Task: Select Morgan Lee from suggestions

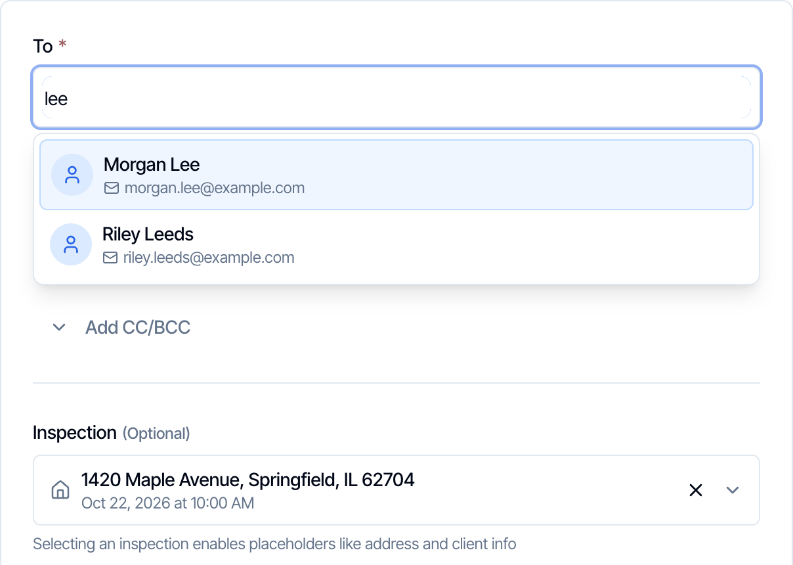Action: coord(396,175)
